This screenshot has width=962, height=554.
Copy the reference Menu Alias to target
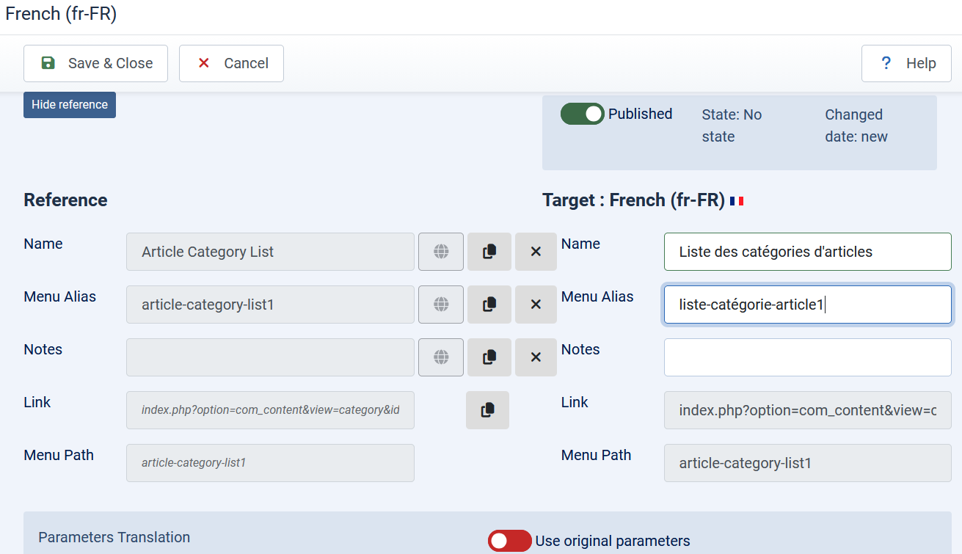489,305
